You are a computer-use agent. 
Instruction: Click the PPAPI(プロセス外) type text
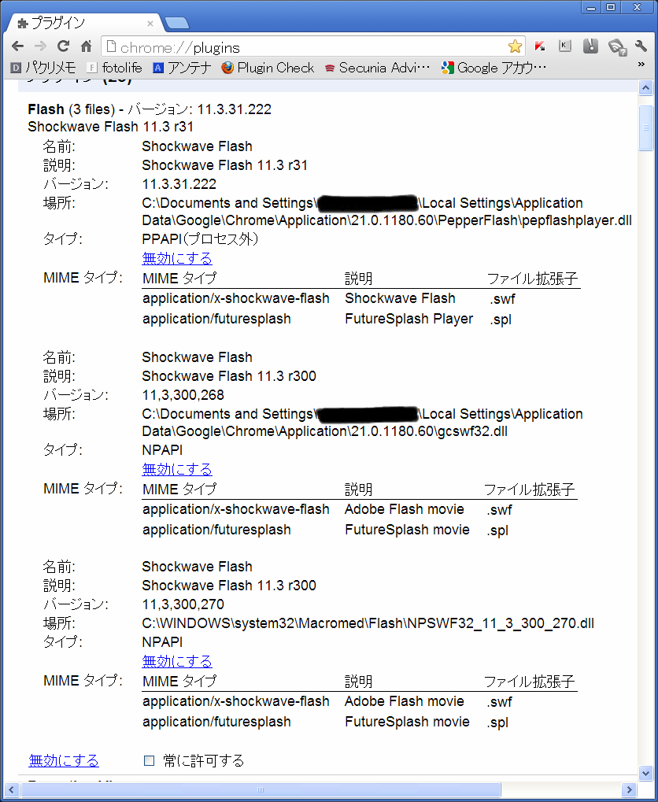click(x=200, y=238)
